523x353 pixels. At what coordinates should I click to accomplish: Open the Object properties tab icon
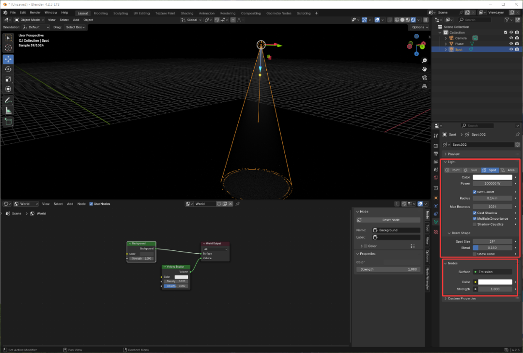click(436, 198)
